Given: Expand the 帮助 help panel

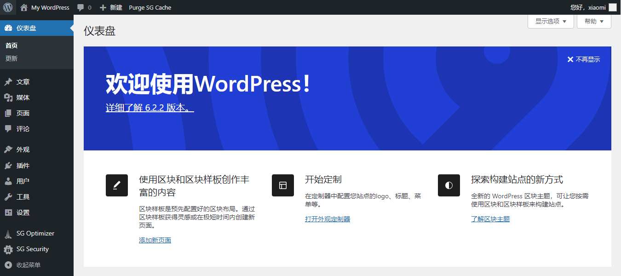Looking at the screenshot, I should click(x=593, y=21).
